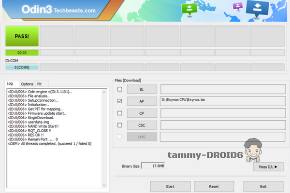Click the Files [Download] group label

pos(128,81)
